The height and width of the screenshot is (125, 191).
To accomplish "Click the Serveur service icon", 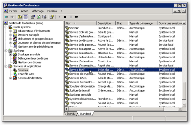I will (67, 28).
